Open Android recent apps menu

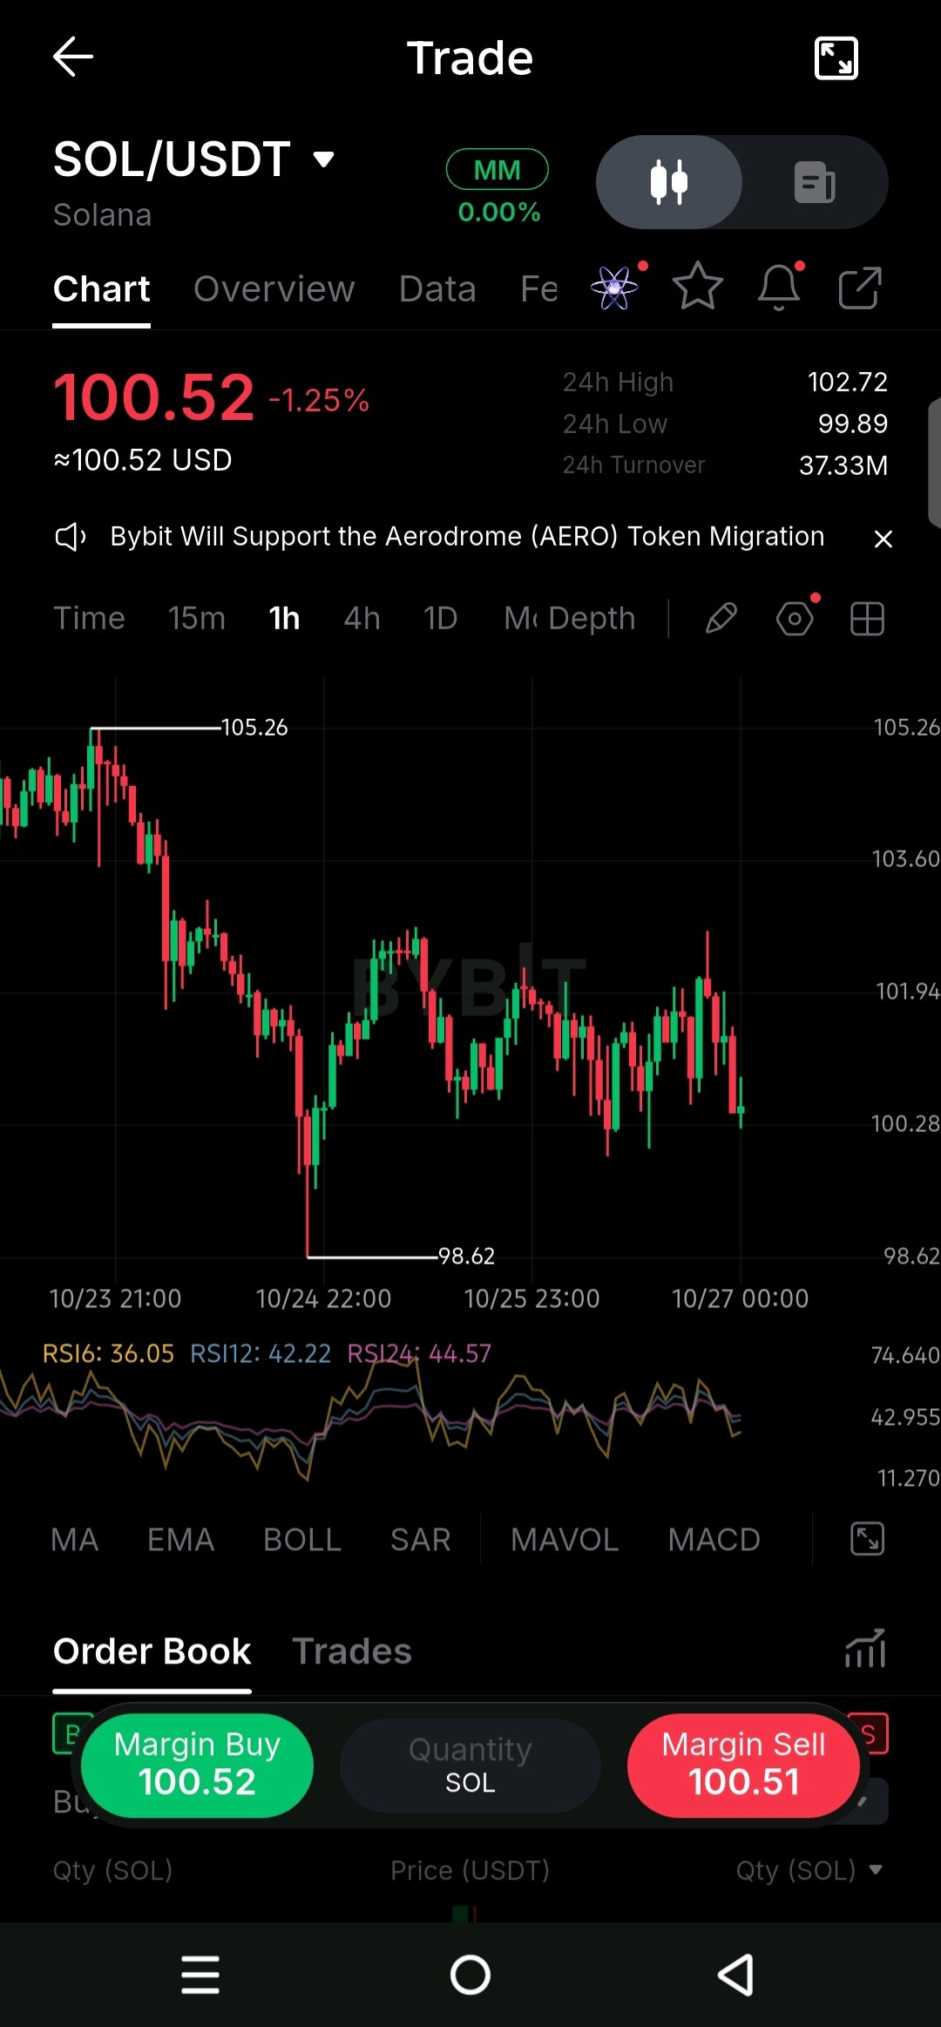tap(200, 1975)
